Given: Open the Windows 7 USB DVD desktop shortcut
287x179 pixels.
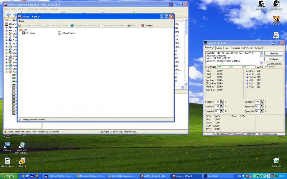Looking at the screenshot, I should [22, 148].
